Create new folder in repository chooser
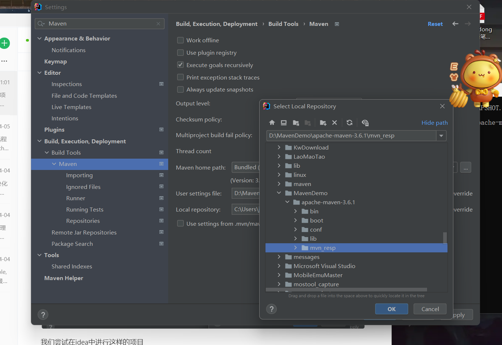502x345 pixels. pyautogui.click(x=323, y=123)
